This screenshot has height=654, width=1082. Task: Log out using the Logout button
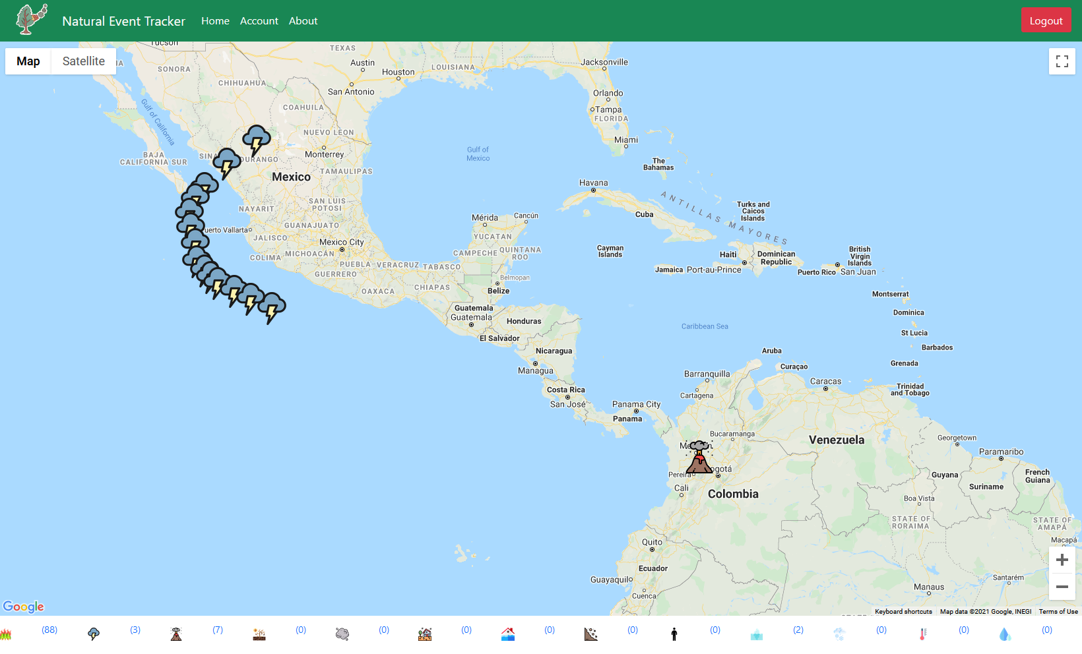[x=1046, y=20]
